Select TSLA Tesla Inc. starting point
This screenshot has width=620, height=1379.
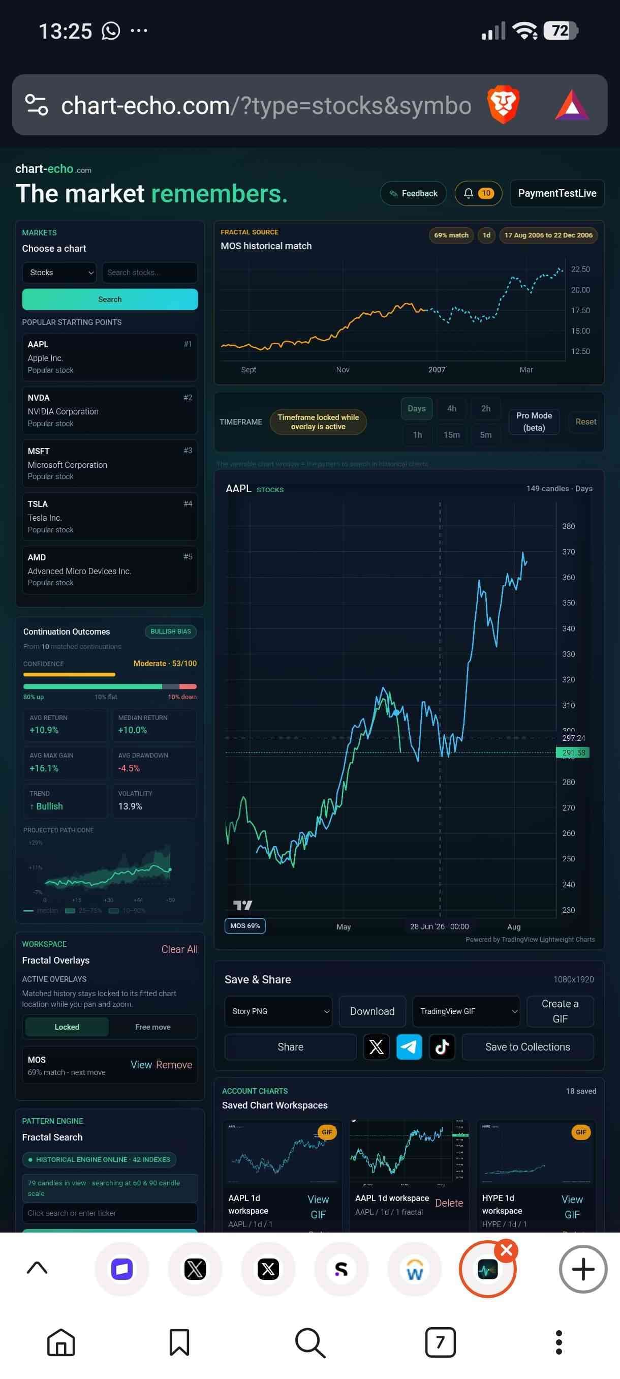110,517
